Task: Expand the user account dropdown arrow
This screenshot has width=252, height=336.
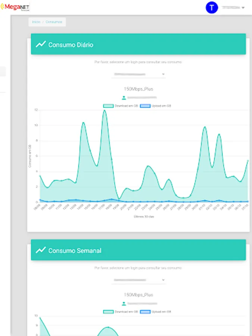Action: [243, 8]
